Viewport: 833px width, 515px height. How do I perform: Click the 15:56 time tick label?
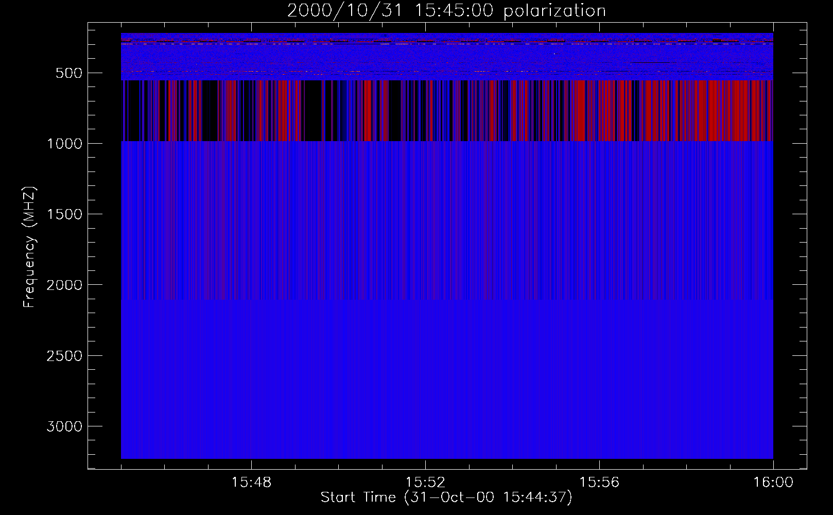[x=599, y=482]
